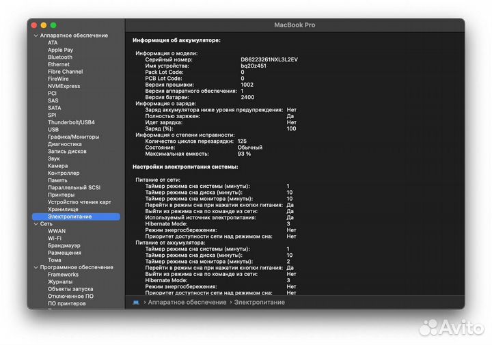Select Контроллер in the sidebar
Screen dimensions: 492x345
coord(64,173)
